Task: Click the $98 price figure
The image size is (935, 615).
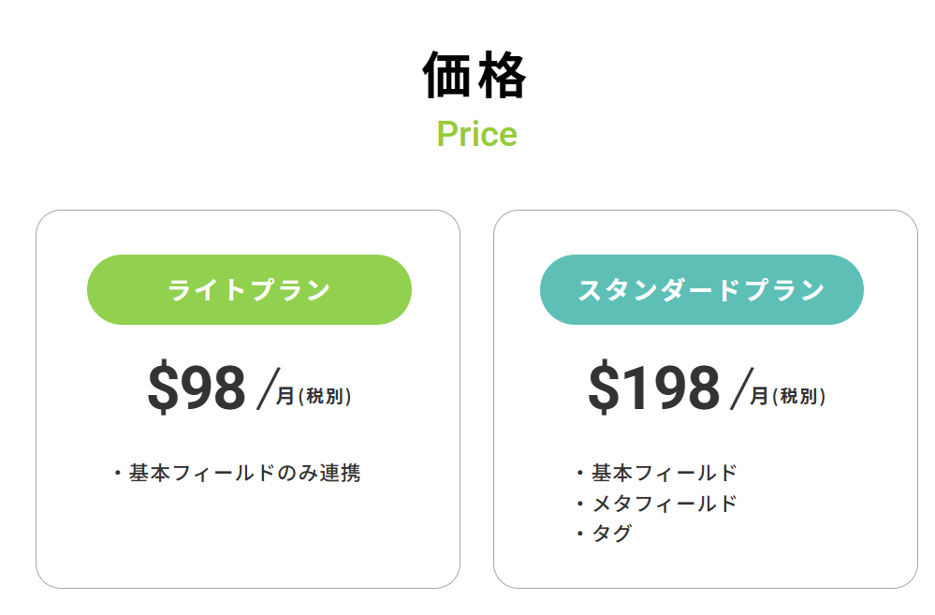Action: click(x=197, y=388)
